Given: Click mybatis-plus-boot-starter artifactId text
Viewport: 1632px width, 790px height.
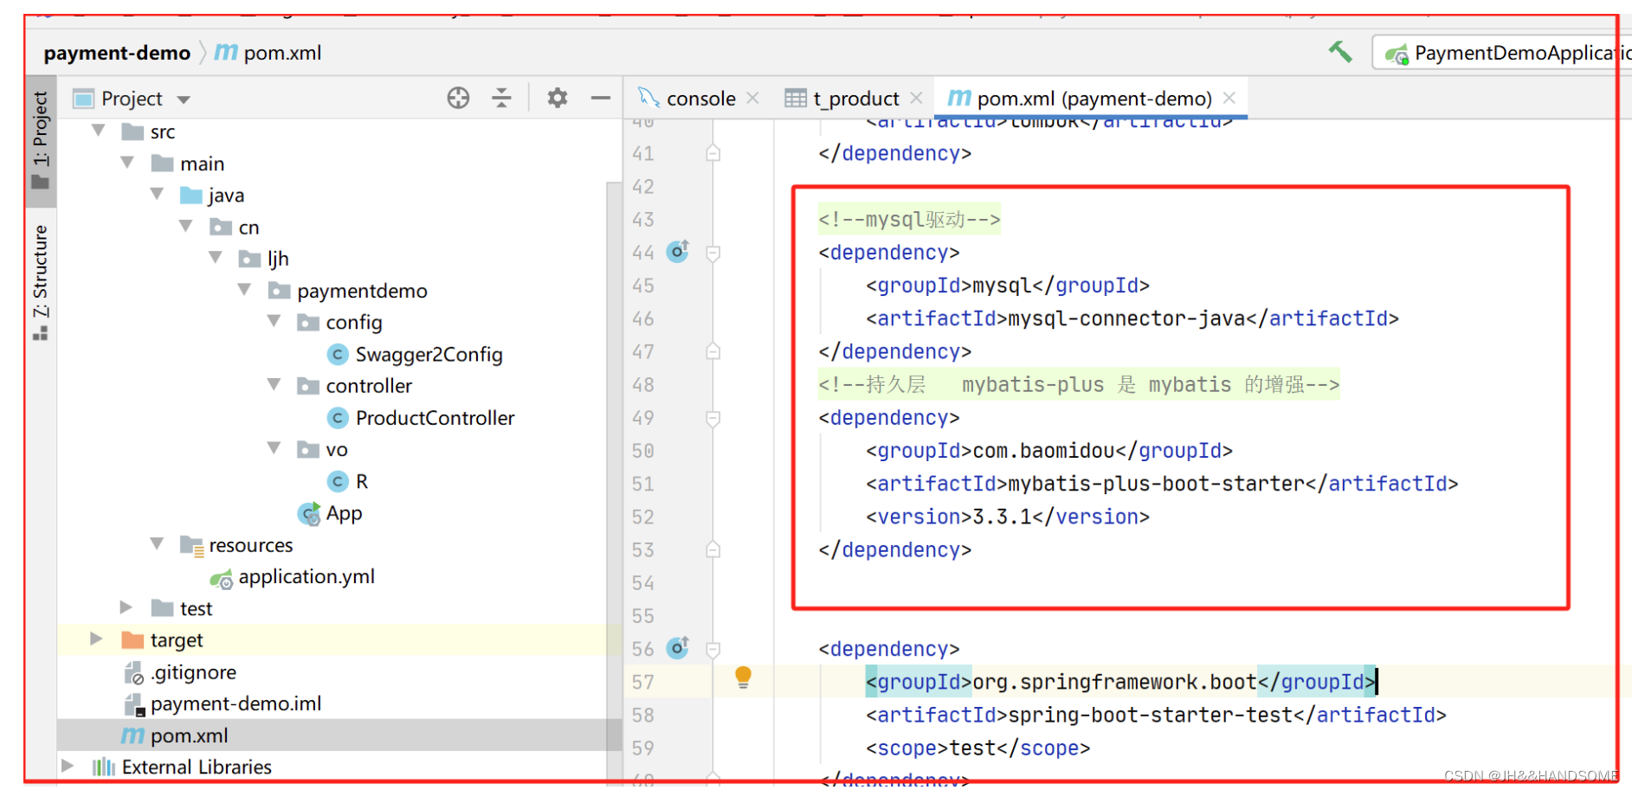Looking at the screenshot, I should pyautogui.click(x=1157, y=484).
